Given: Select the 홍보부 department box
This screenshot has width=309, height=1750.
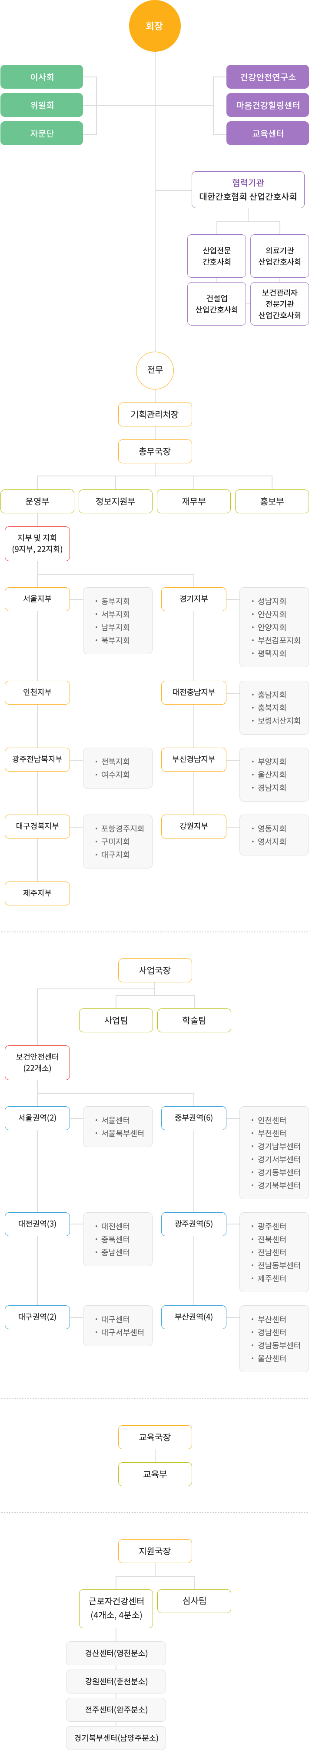Looking at the screenshot, I should pyautogui.click(x=272, y=501).
